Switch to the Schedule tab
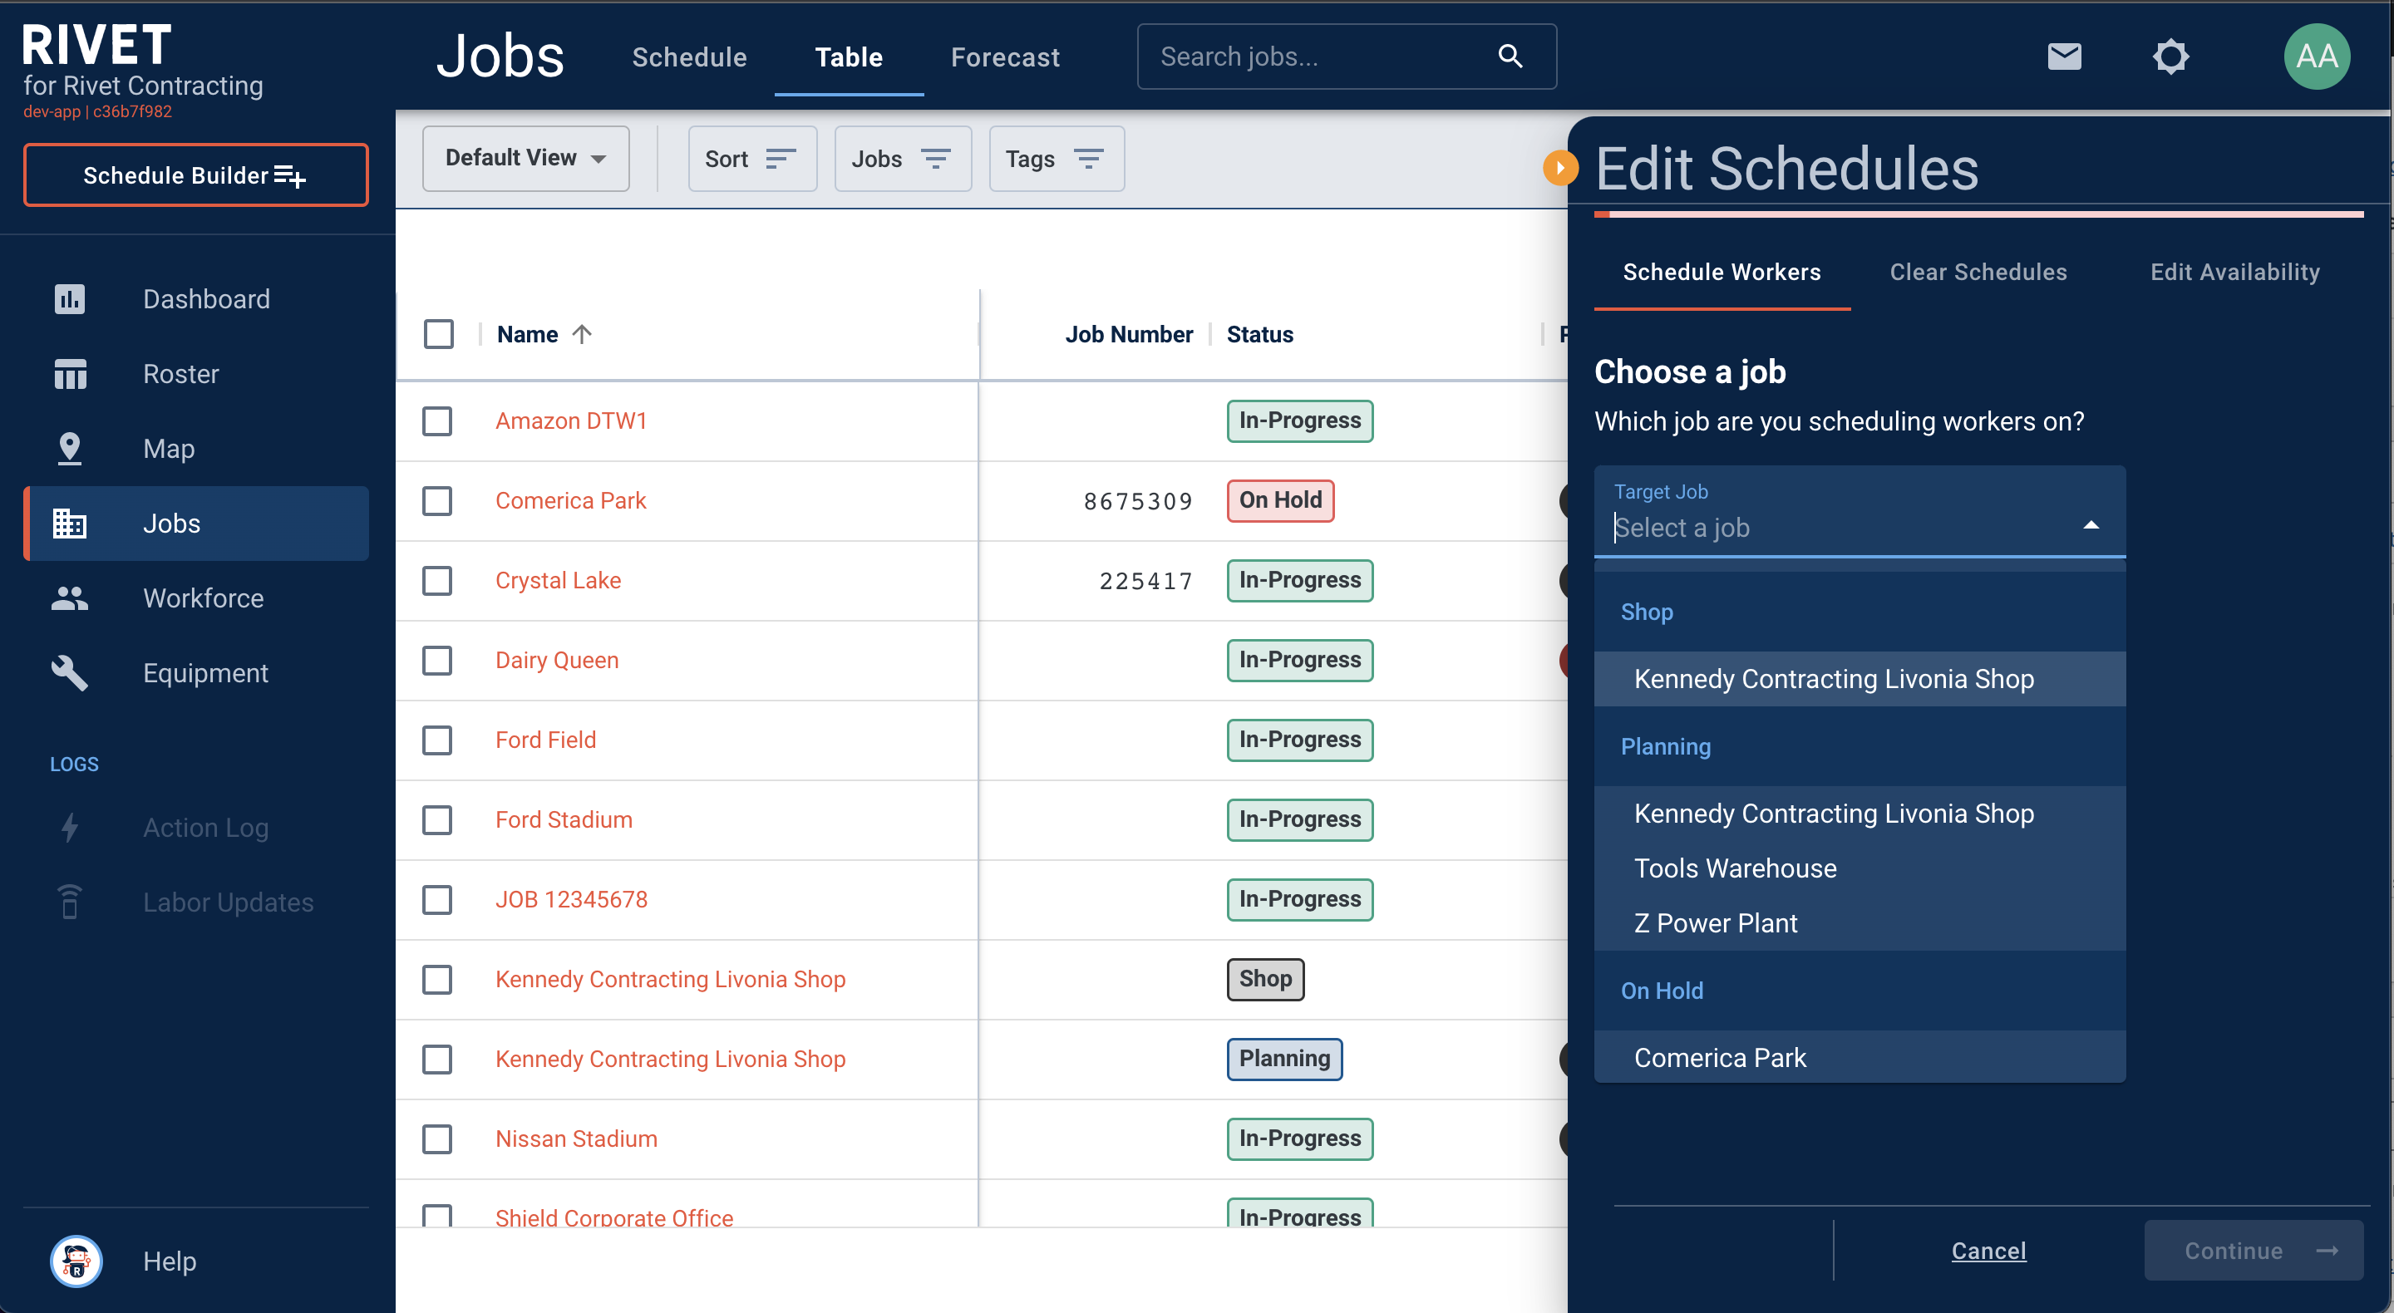 [690, 57]
